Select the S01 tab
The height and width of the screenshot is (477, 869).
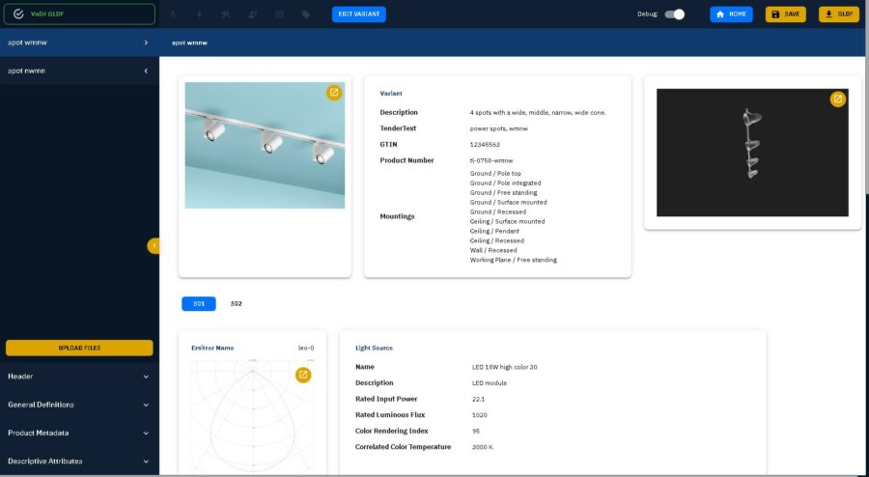[x=199, y=303]
